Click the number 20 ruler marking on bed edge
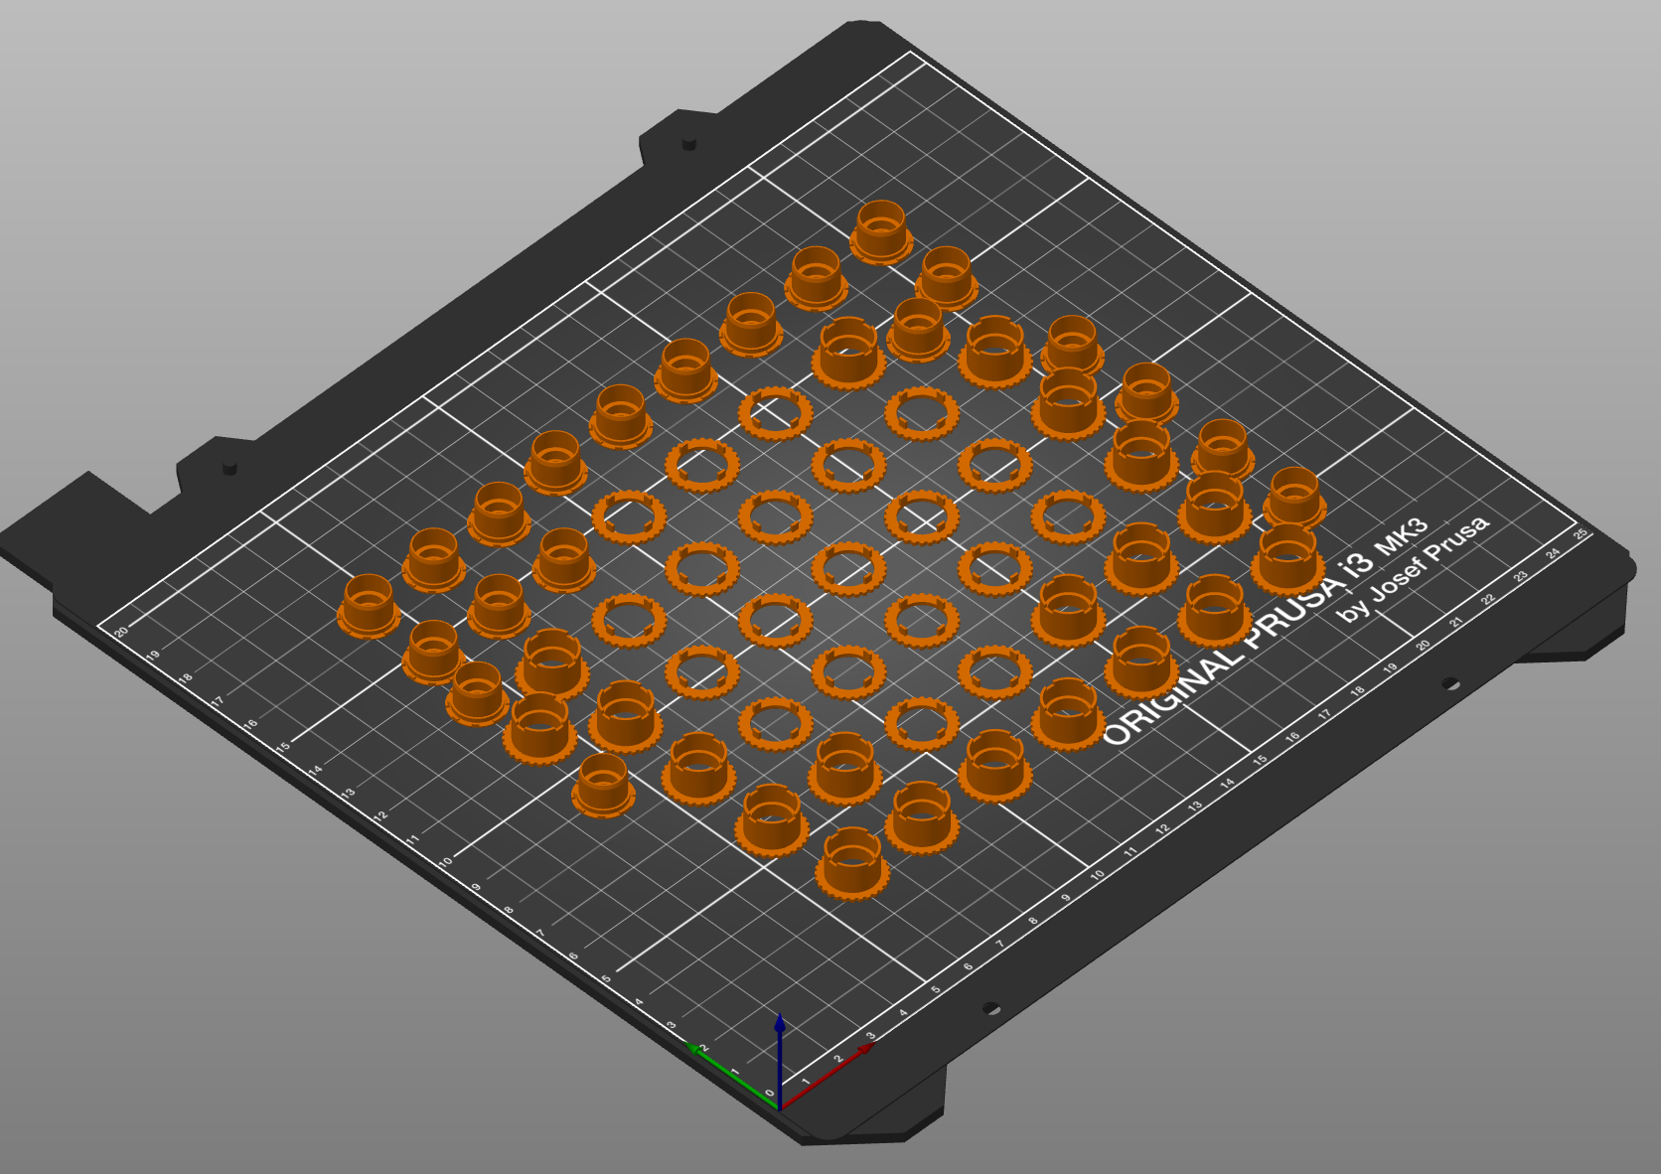Image resolution: width=1661 pixels, height=1174 pixels. (x=121, y=631)
